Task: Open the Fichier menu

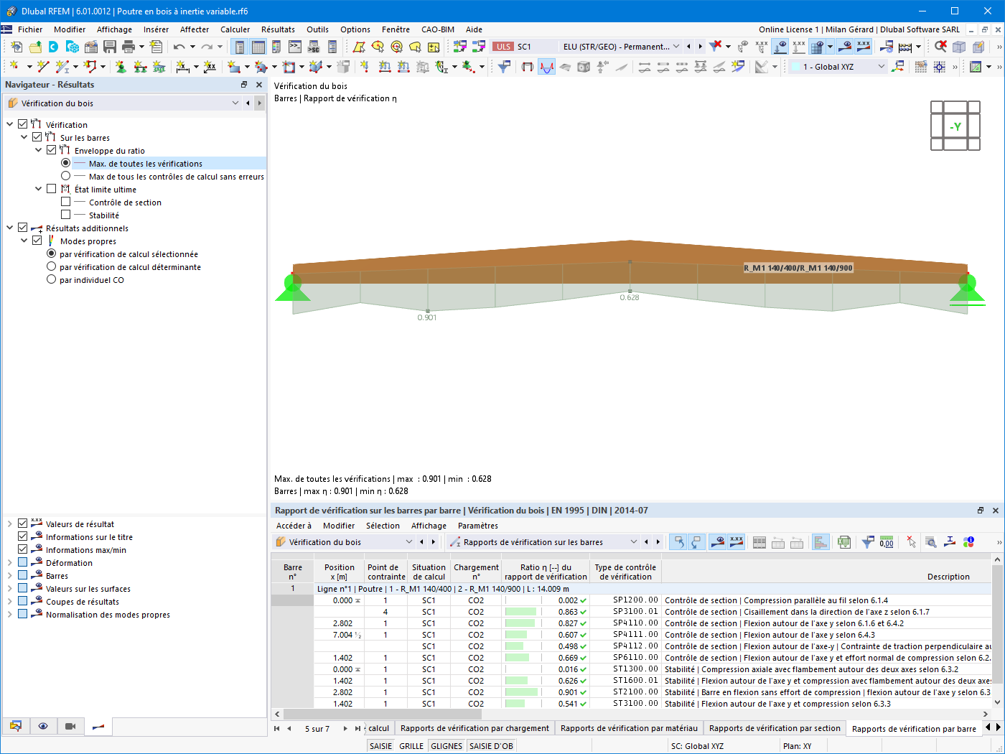Action: click(30, 29)
